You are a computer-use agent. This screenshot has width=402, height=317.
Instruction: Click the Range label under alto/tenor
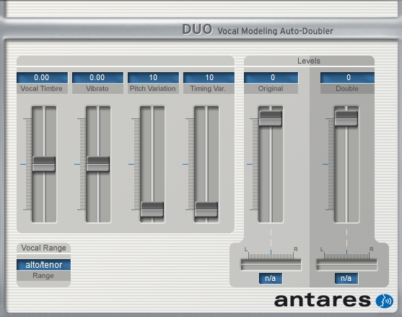pyautogui.click(x=43, y=276)
